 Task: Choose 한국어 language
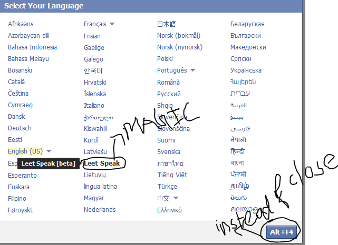[93, 70]
